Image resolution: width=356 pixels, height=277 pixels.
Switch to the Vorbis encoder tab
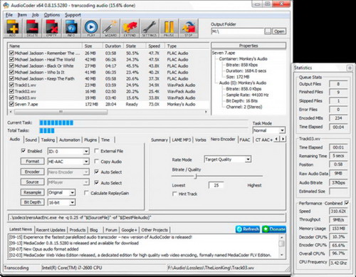pyautogui.click(x=201, y=140)
